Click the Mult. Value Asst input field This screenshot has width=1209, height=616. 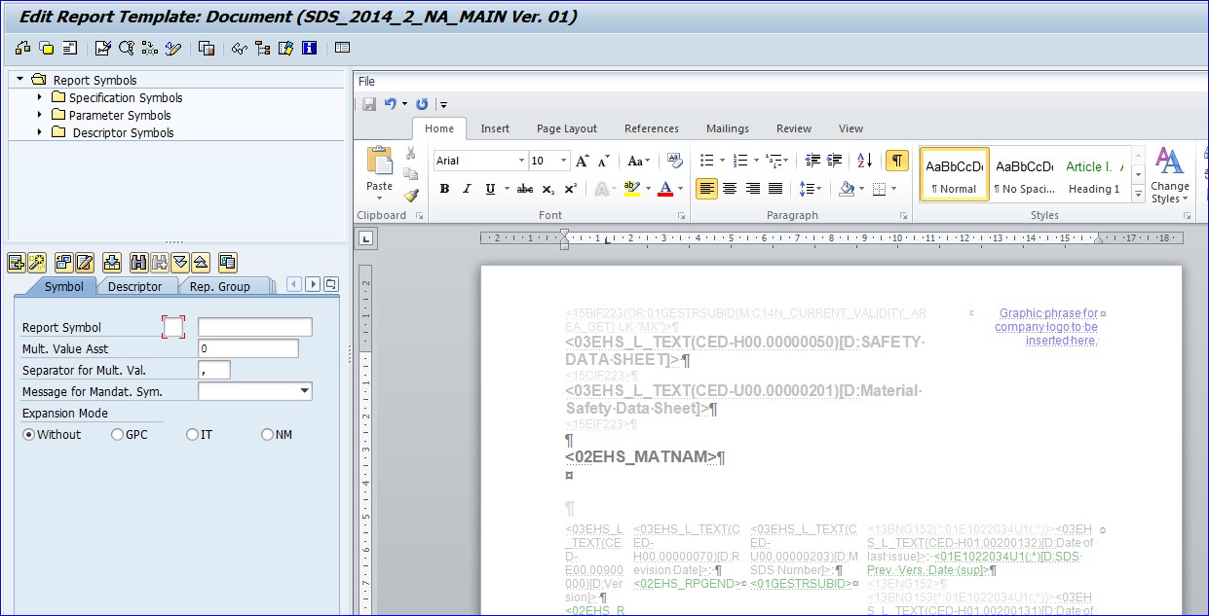point(248,348)
